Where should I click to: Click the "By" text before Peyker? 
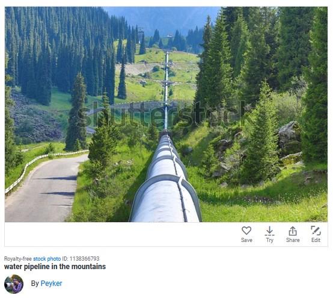point(35,284)
